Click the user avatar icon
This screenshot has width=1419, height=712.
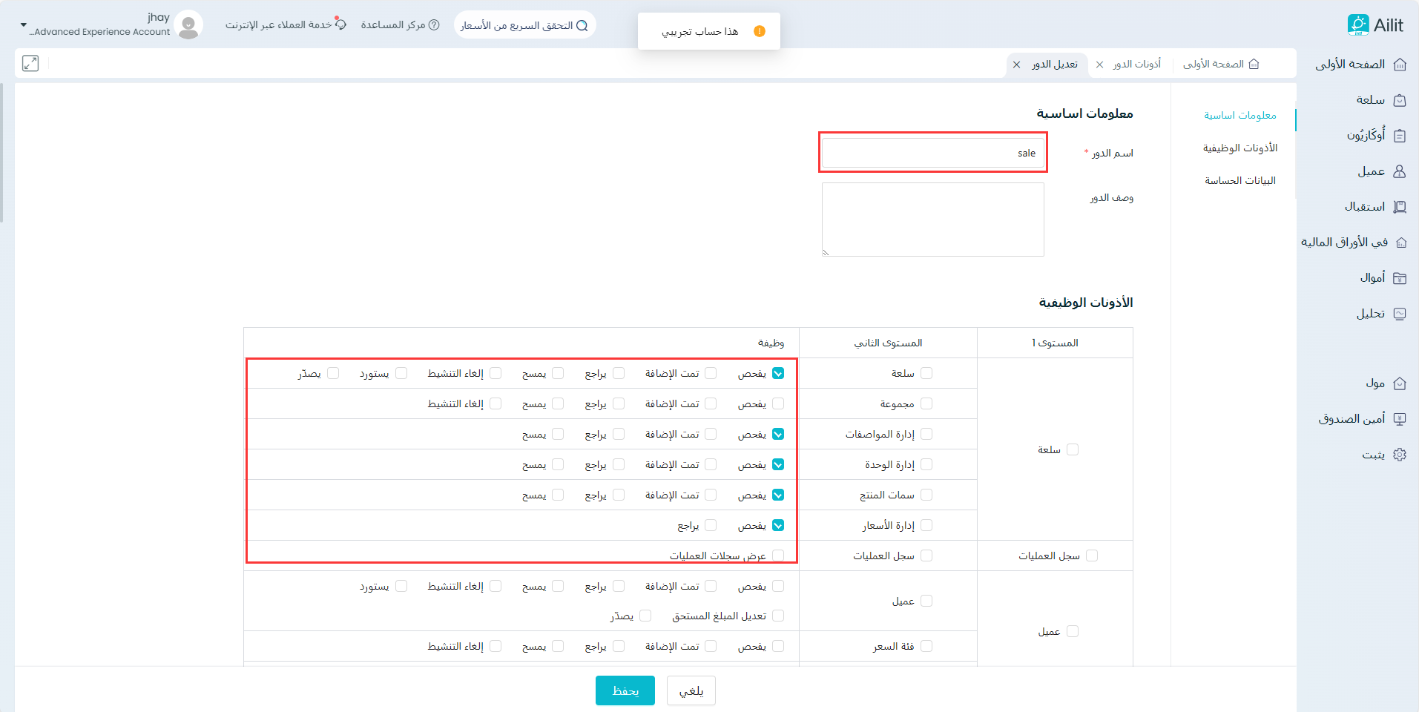[189, 25]
